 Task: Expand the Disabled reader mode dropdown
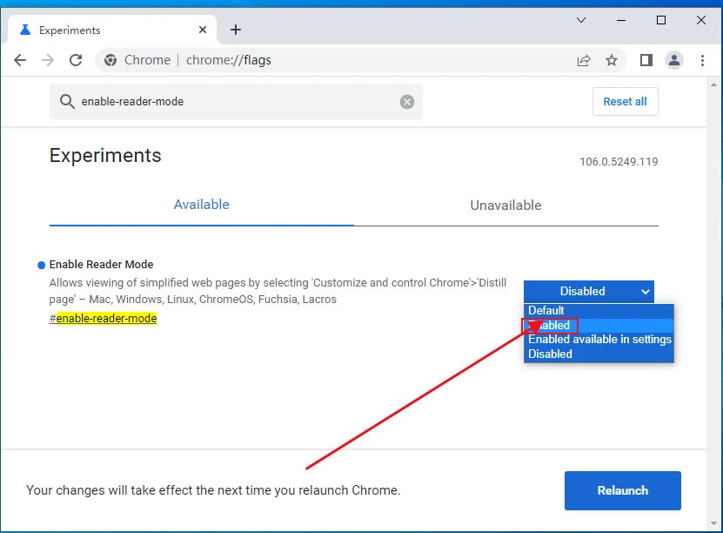(x=588, y=291)
